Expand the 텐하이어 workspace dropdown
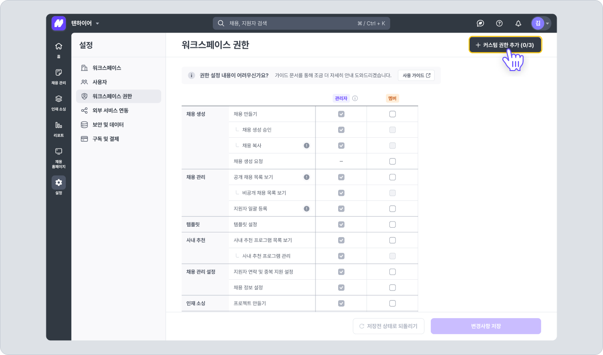The height and width of the screenshot is (355, 603). [85, 23]
